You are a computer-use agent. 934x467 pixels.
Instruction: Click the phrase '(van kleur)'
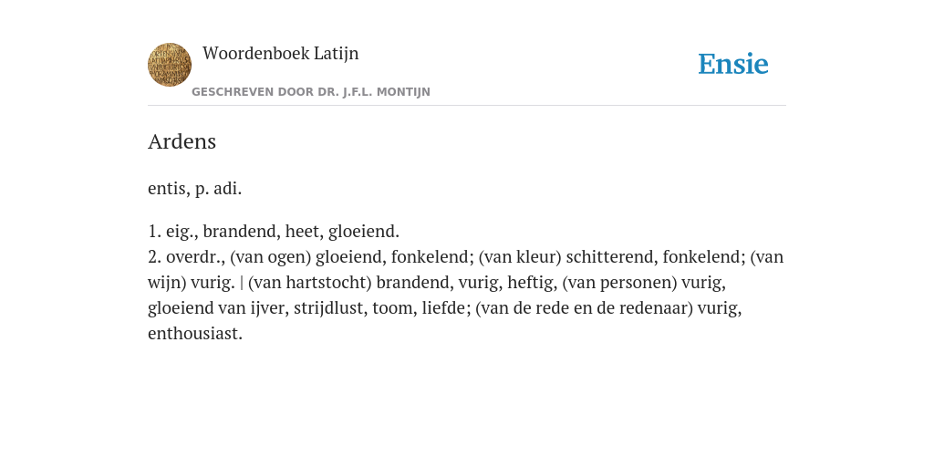[520, 257]
